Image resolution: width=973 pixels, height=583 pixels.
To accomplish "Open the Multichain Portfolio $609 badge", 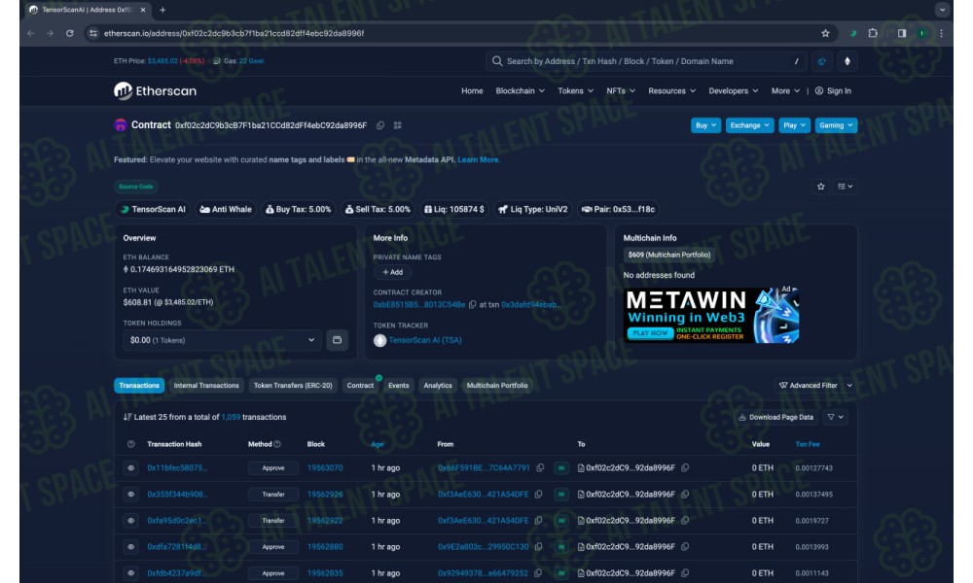I will [x=669, y=255].
